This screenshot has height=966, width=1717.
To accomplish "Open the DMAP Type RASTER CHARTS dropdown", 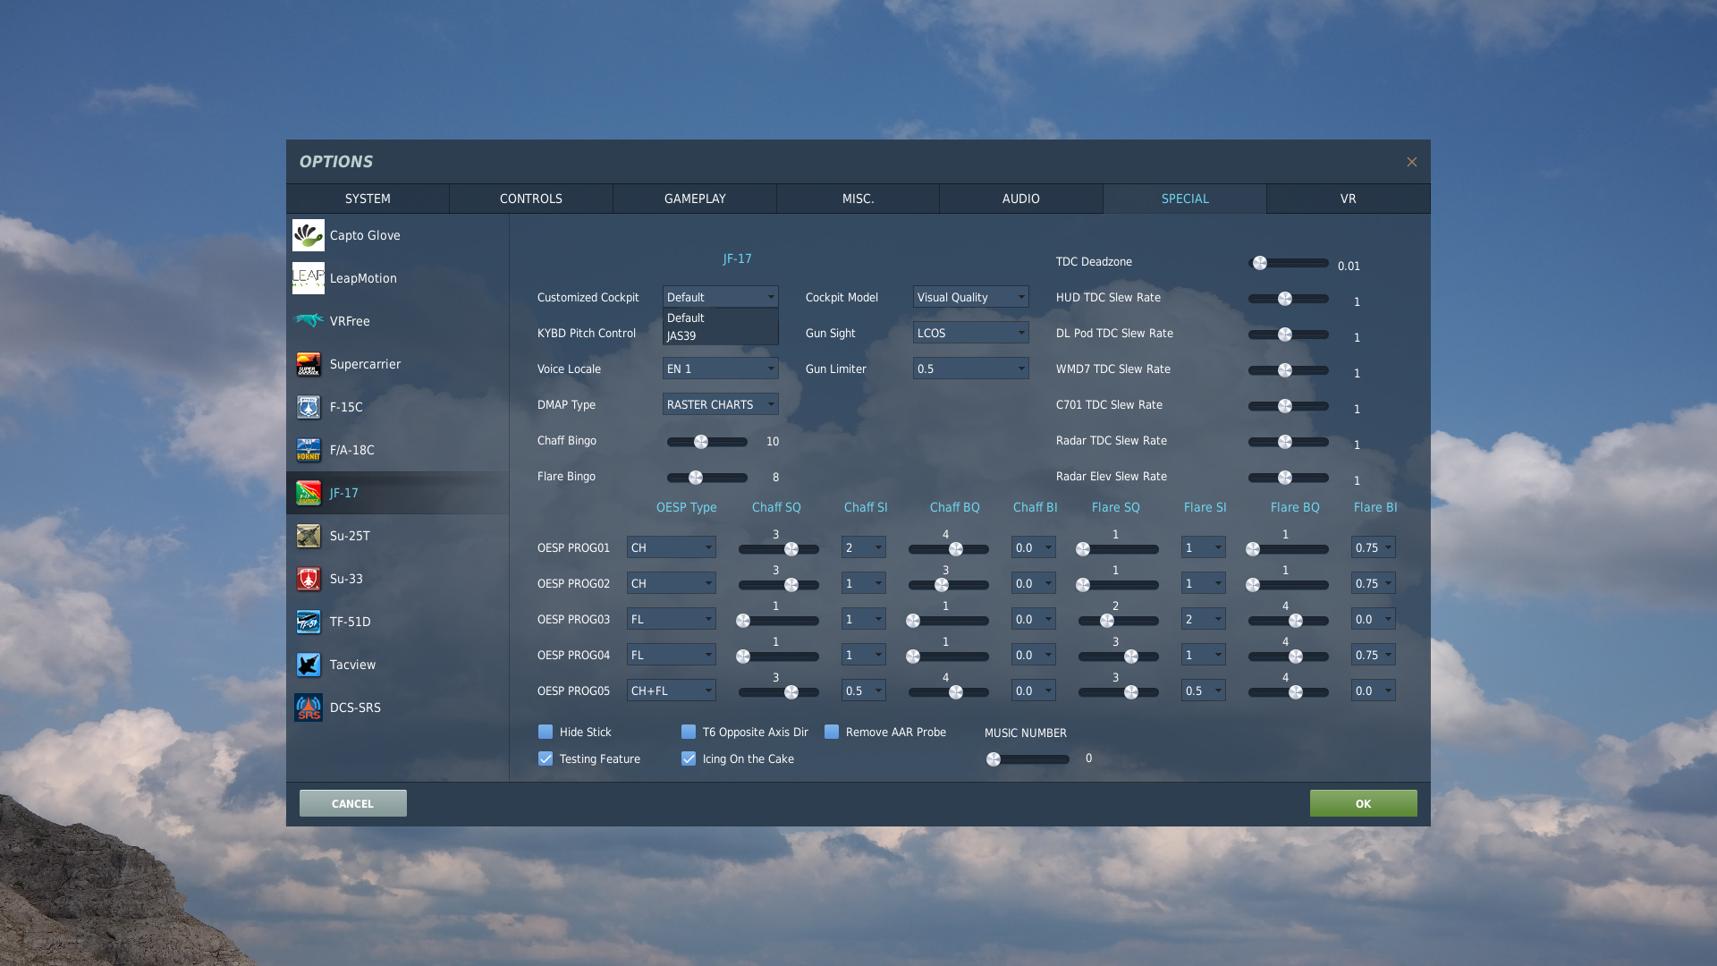I will coord(720,404).
